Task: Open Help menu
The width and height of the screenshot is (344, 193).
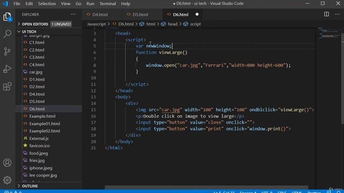Action: 125,4
